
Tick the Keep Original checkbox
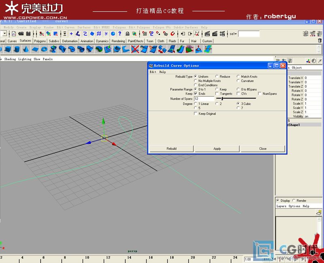point(196,114)
